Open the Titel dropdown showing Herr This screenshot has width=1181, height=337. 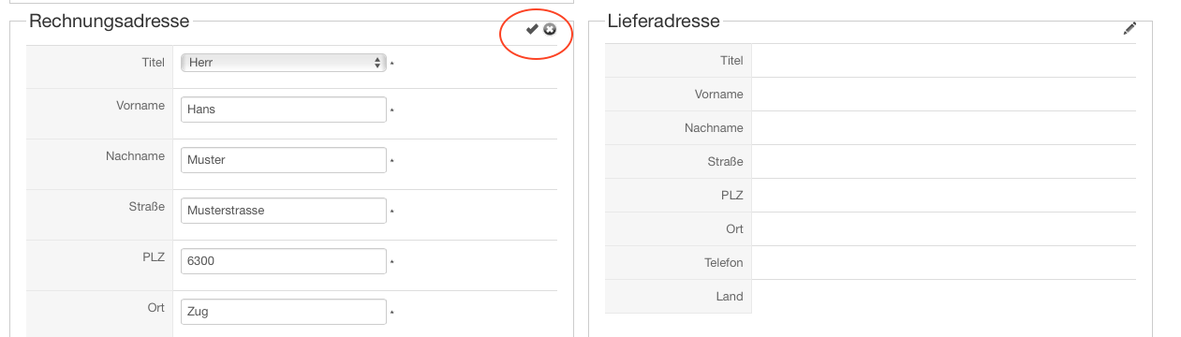pos(284,63)
